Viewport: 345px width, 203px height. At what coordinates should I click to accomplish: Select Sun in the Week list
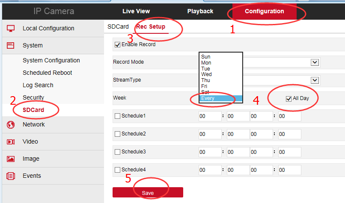pos(221,57)
